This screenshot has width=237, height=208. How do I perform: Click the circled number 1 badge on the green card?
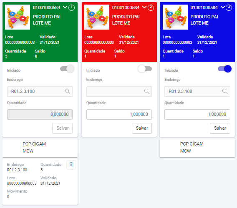pos(71,8)
